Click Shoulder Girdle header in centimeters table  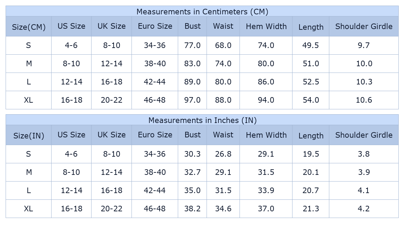[364, 26]
